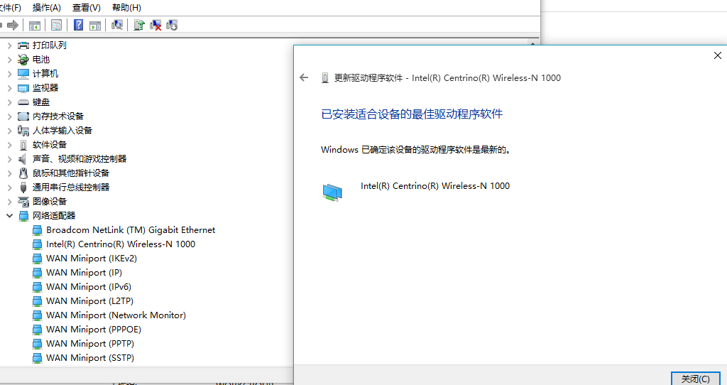Expand the 内存技术设备 category
Image resolution: width=727 pixels, height=385 pixels.
[9, 116]
